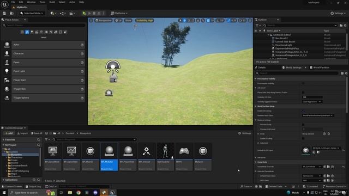This screenshot has width=349, height=196.
Task: Collapse the Game Mode section
Action: (x=256, y=162)
